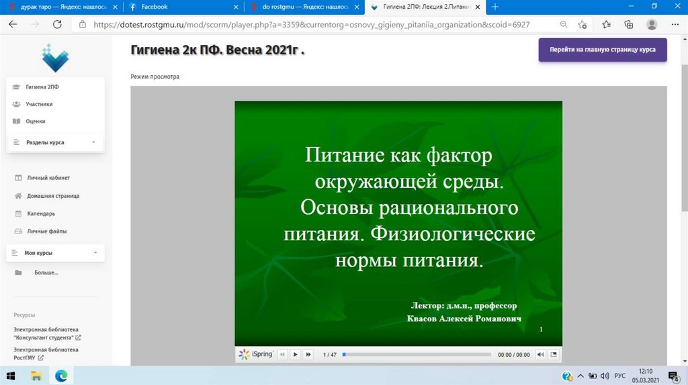The image size is (688, 385).
Task: Open Оценки in sidebar
Action: (x=36, y=121)
